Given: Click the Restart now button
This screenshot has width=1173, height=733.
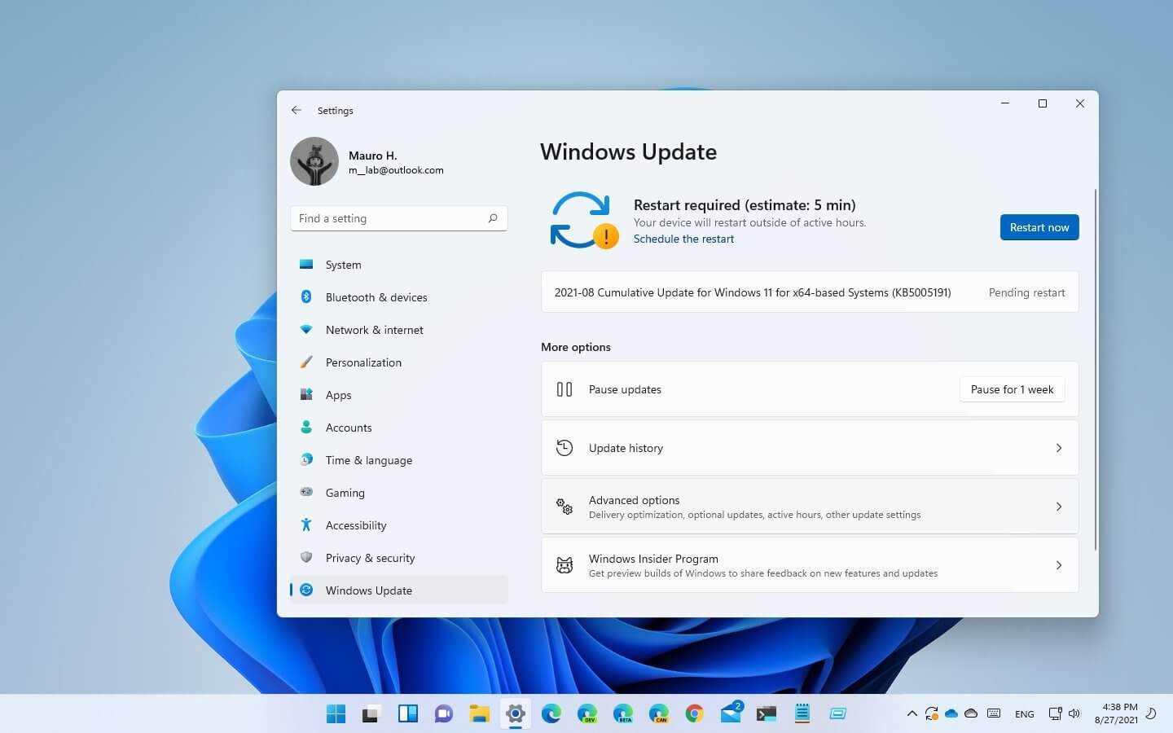Looking at the screenshot, I should point(1039,227).
